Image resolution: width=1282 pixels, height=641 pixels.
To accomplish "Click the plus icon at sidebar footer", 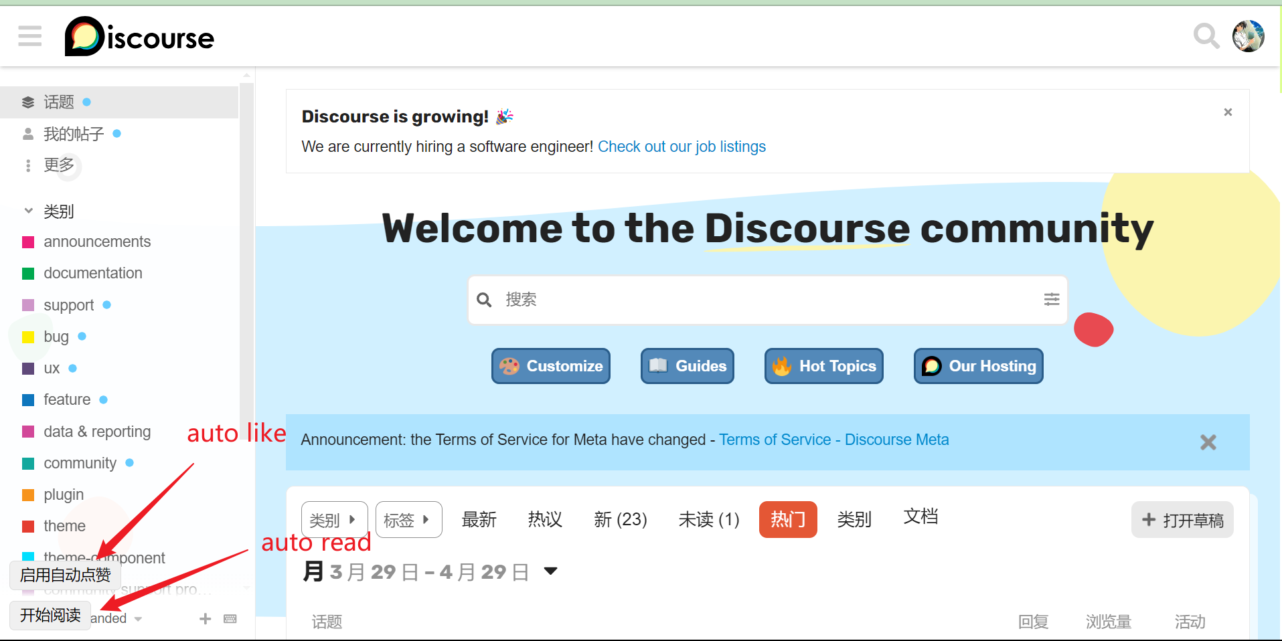I will click(x=206, y=619).
